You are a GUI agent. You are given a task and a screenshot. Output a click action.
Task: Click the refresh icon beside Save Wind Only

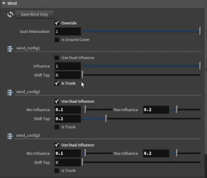click(x=10, y=14)
